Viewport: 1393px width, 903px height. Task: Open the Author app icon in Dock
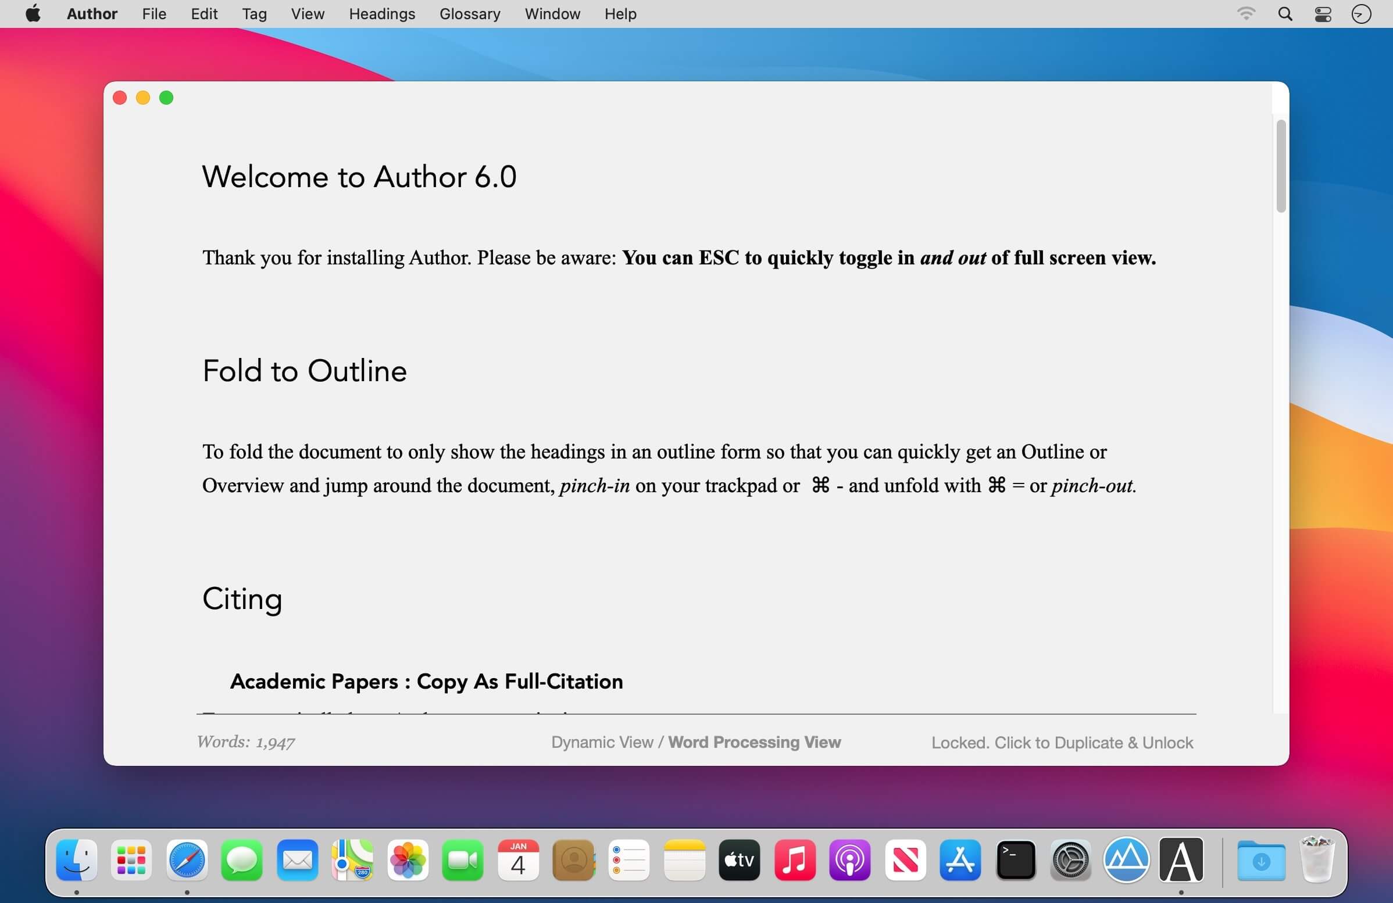[1181, 860]
